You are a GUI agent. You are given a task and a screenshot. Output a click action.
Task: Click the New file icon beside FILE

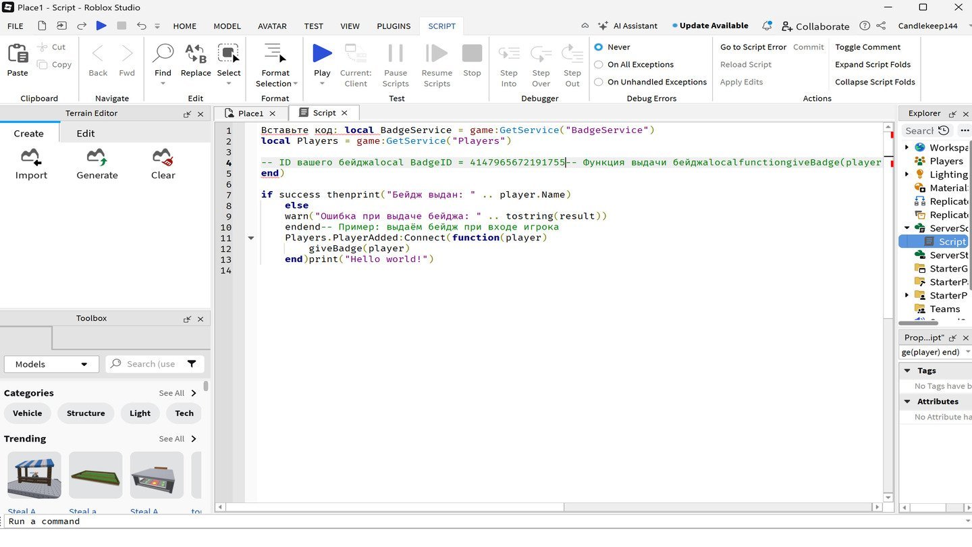coord(42,26)
